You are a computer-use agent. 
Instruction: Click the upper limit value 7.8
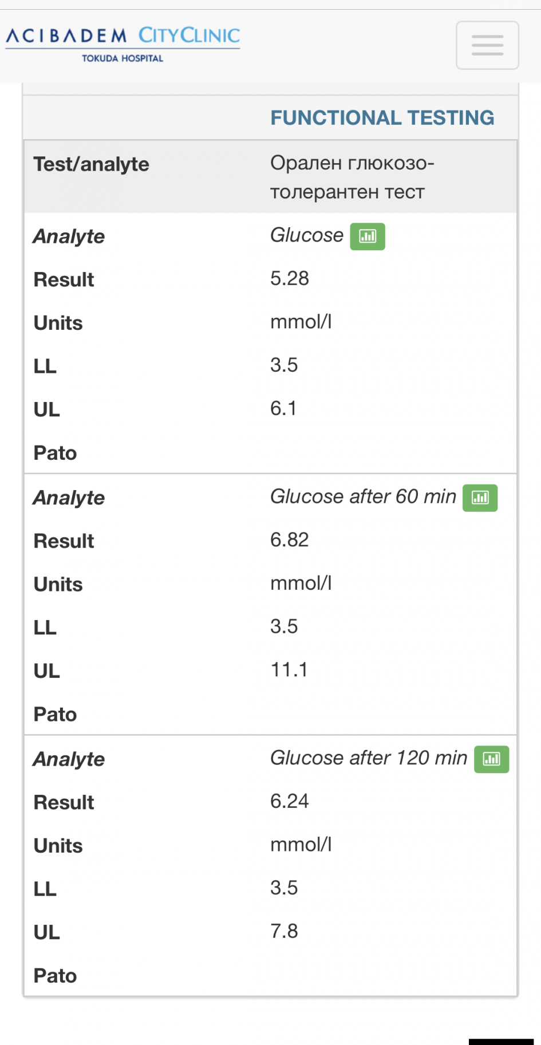(284, 932)
